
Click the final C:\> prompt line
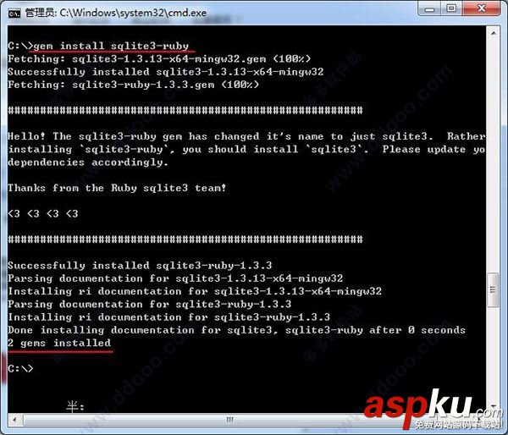click(20, 369)
